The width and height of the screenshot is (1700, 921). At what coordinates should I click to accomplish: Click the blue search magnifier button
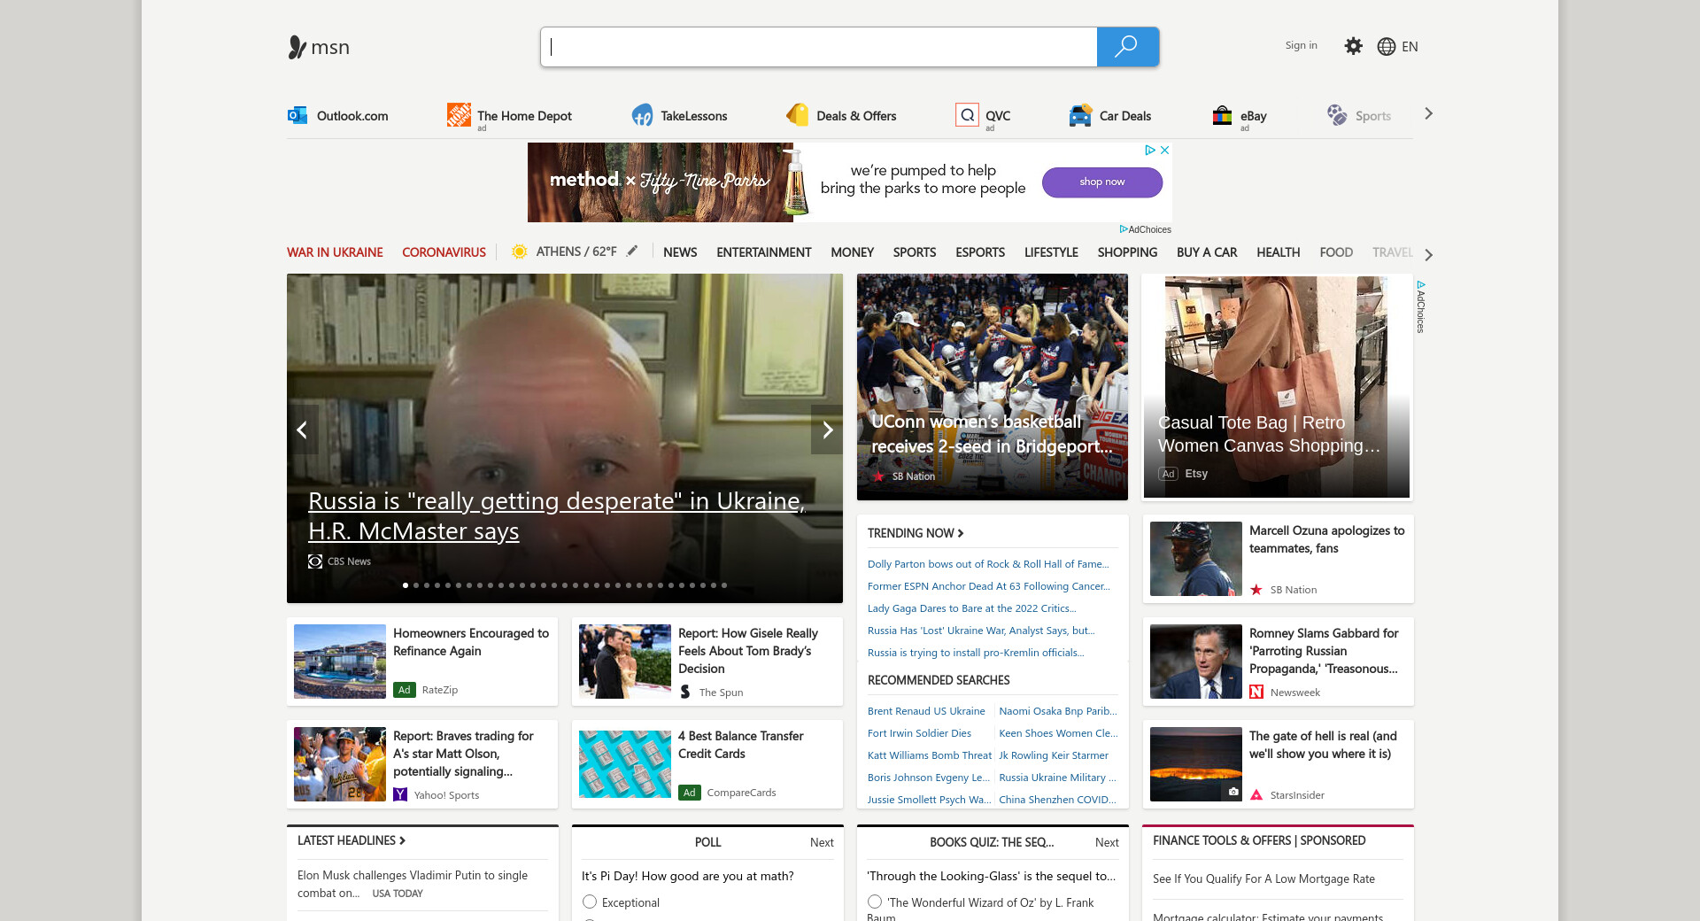tap(1126, 47)
